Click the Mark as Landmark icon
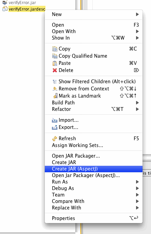 tap(55, 96)
